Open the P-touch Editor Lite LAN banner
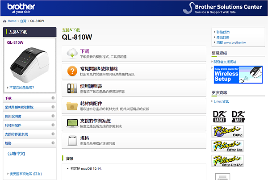The image size is (268, 180). (227, 161)
